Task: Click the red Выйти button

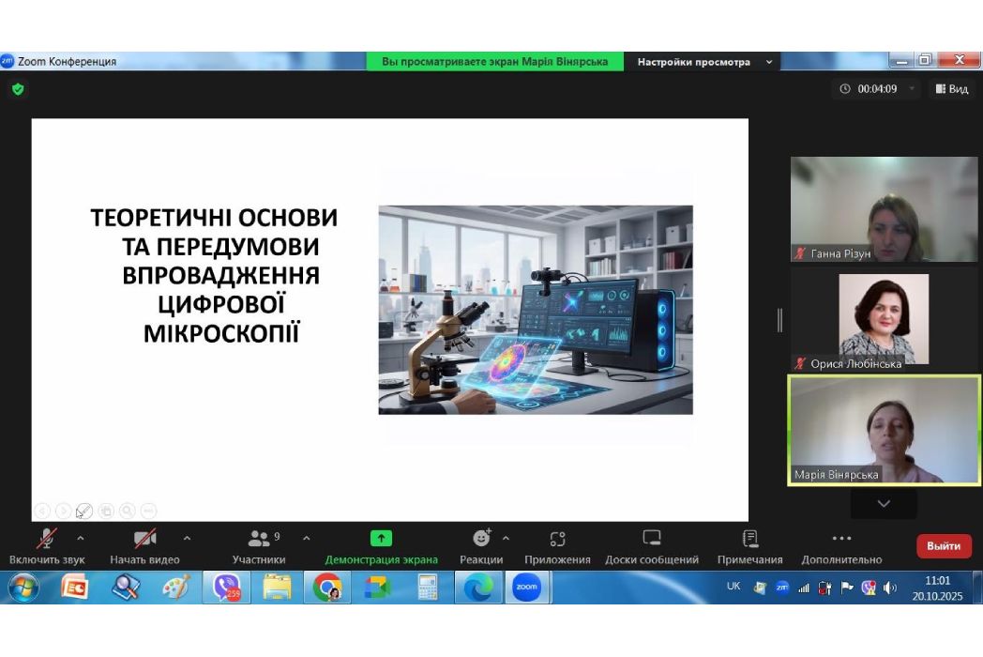Action: (x=944, y=545)
